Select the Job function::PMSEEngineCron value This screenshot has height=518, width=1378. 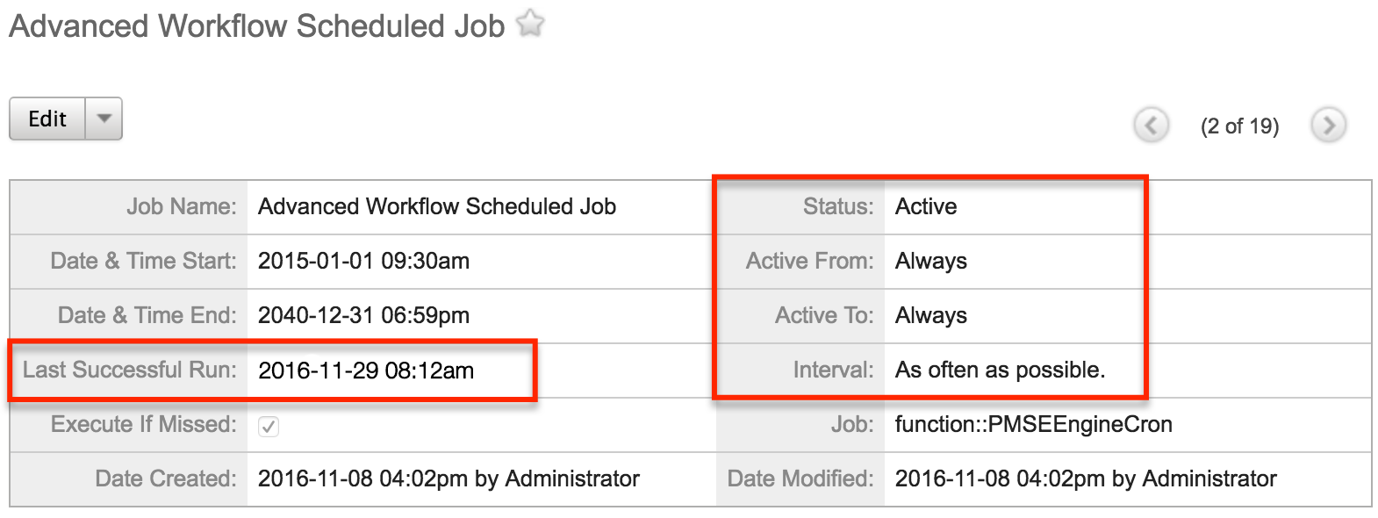[1033, 424]
